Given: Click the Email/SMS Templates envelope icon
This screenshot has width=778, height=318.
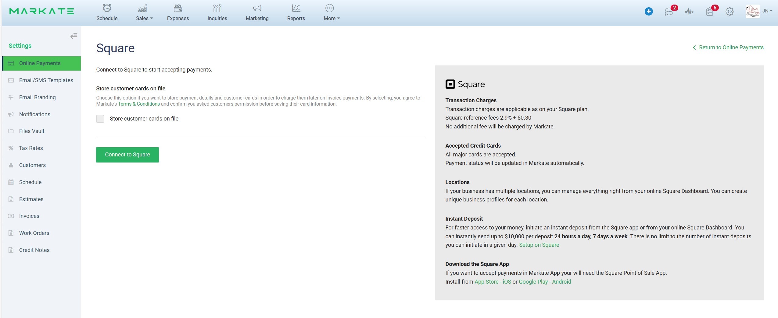Looking at the screenshot, I should [x=11, y=80].
